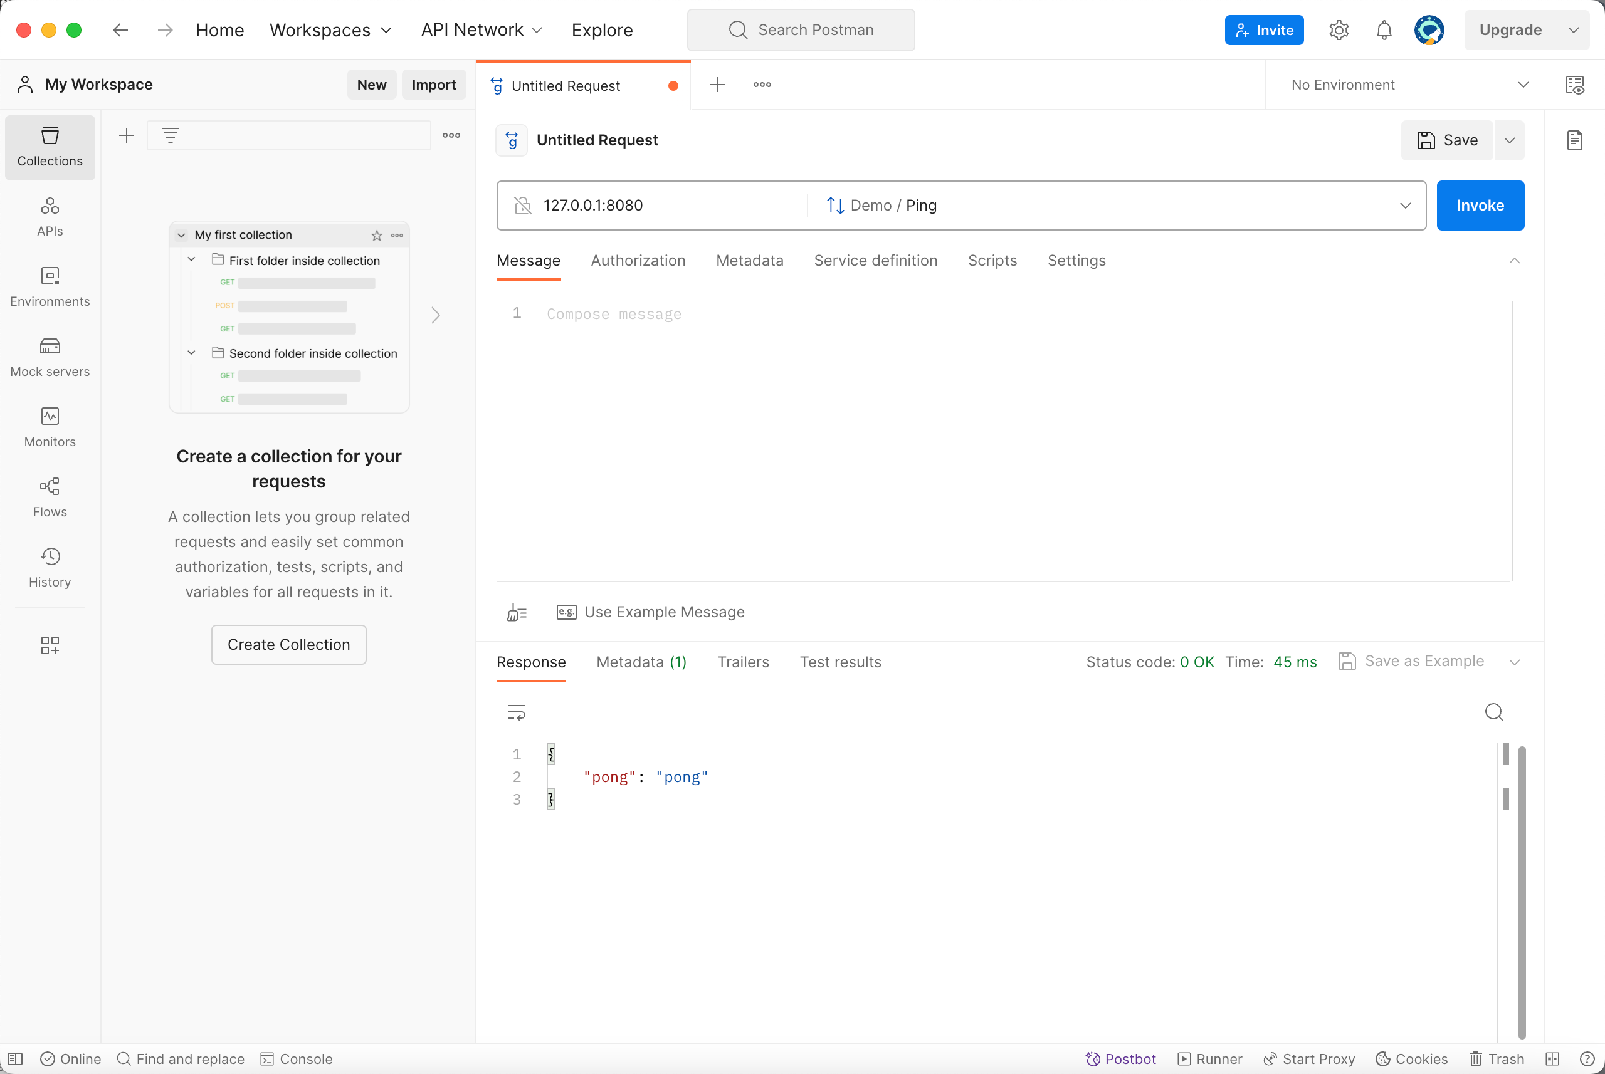Screen dimensions: 1605x1074
Task: Open the documentation icon in right sidebar
Action: coord(1575,140)
